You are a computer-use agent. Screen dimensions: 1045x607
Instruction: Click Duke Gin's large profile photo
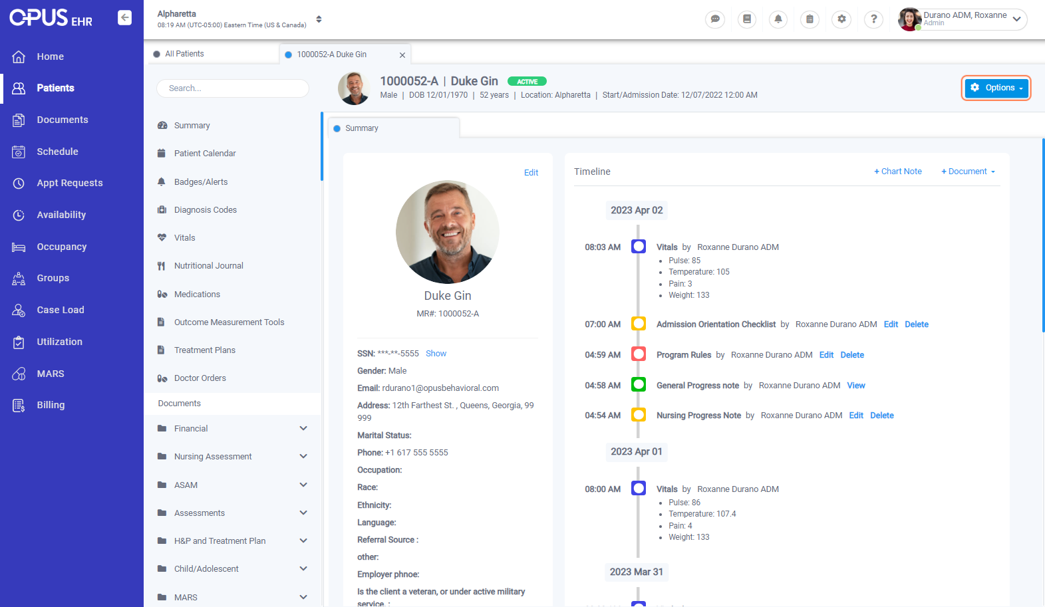[448, 232]
